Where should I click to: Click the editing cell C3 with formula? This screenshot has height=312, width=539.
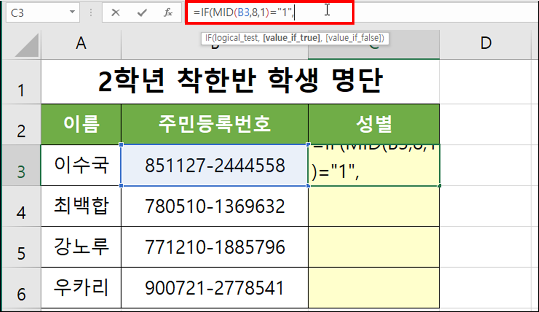click(x=374, y=165)
